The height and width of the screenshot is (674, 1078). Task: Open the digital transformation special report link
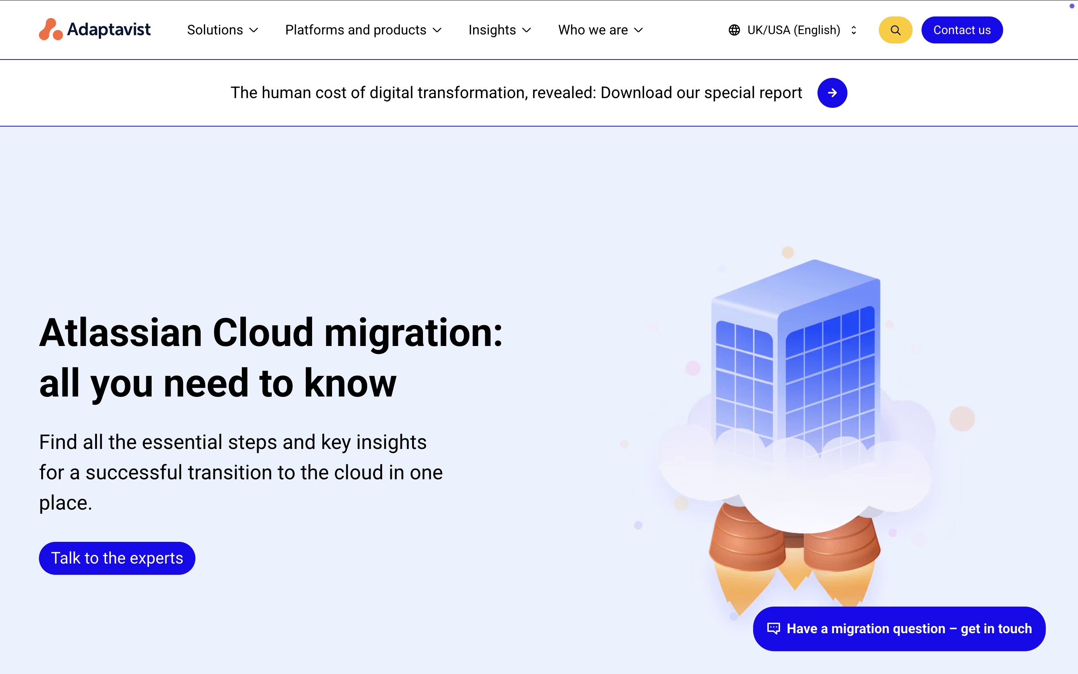tap(516, 93)
